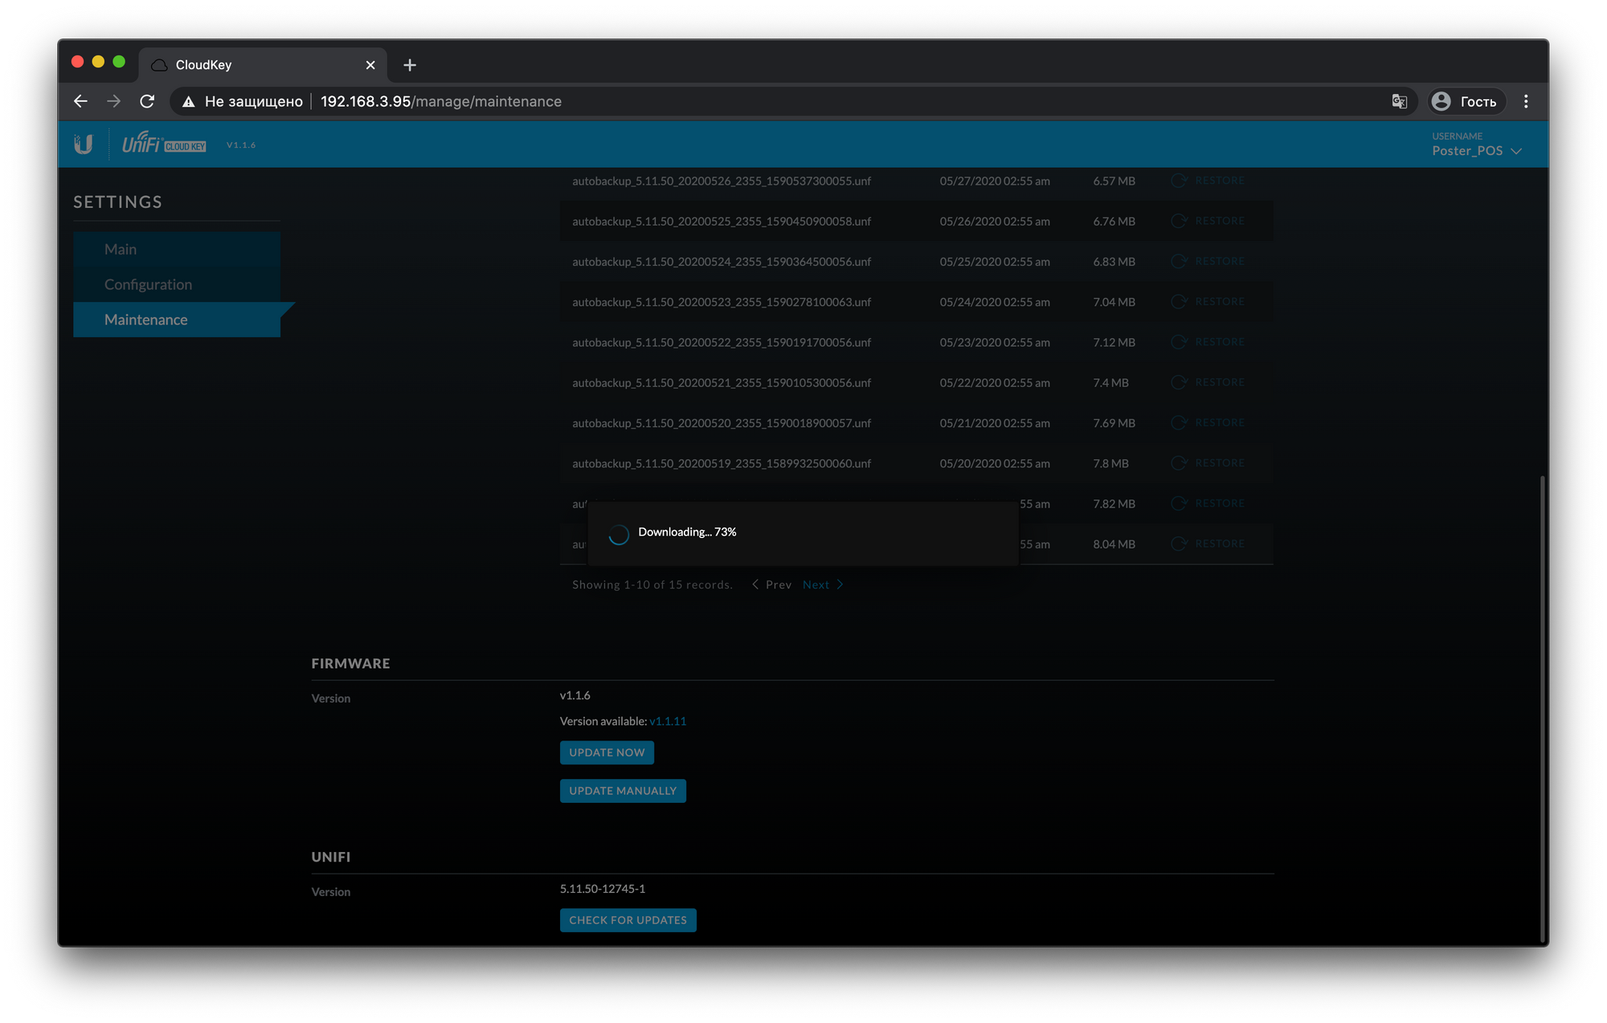This screenshot has height=1023, width=1607.
Task: Restore backup dated 05/21/2020
Action: coord(1208,422)
